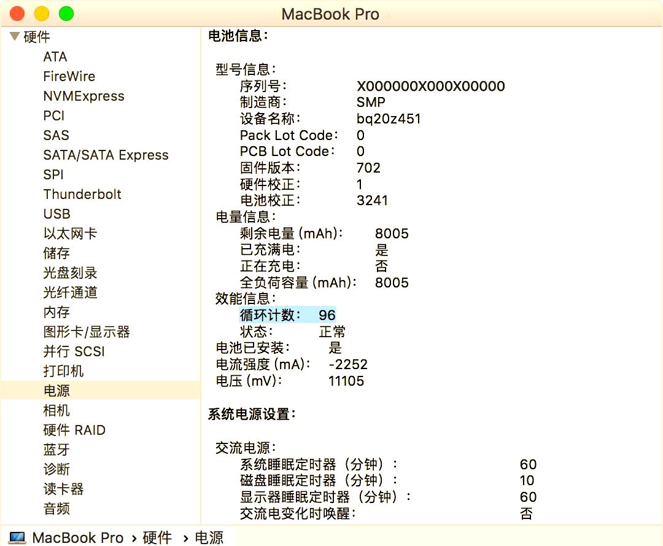The width and height of the screenshot is (663, 546).
Task: Choose SAS from the sidebar
Action: pyautogui.click(x=56, y=135)
